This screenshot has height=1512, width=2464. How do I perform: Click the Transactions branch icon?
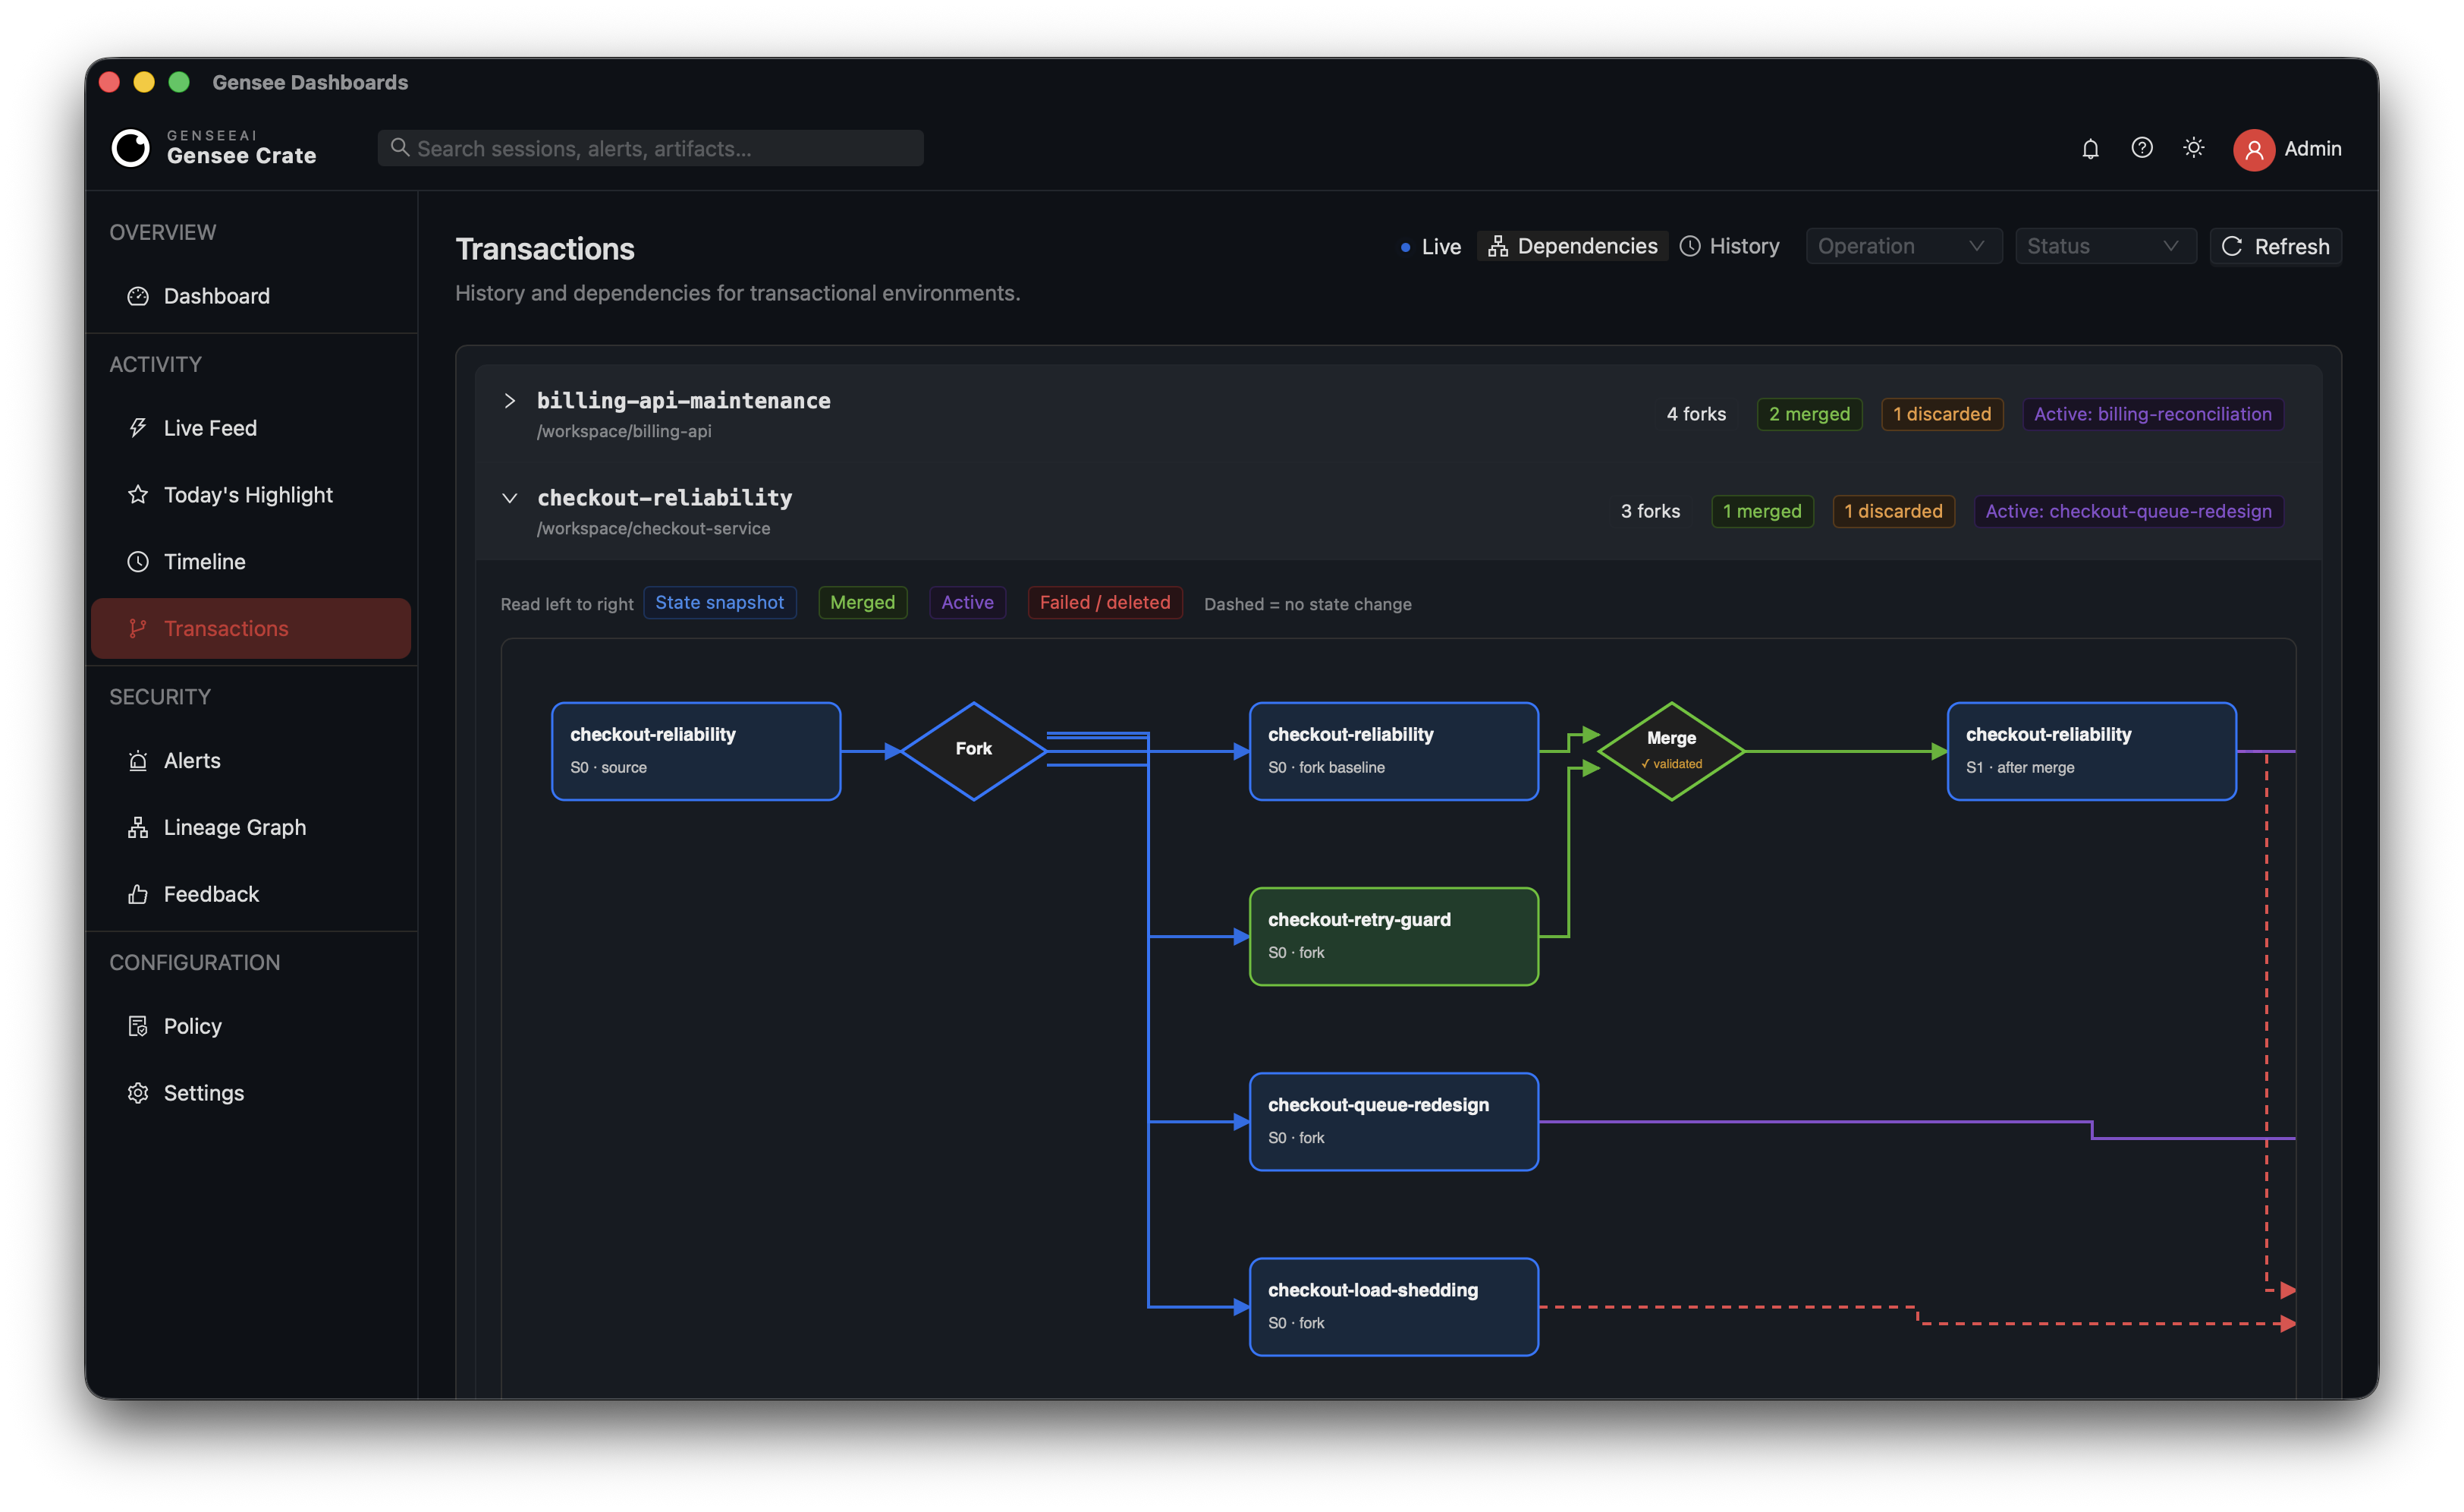pos(138,628)
